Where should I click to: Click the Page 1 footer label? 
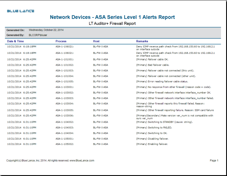[214, 161]
